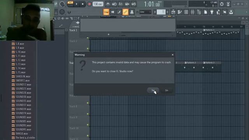Arm recording with the red Record button
This screenshot has width=249, height=140.
tap(89, 4)
